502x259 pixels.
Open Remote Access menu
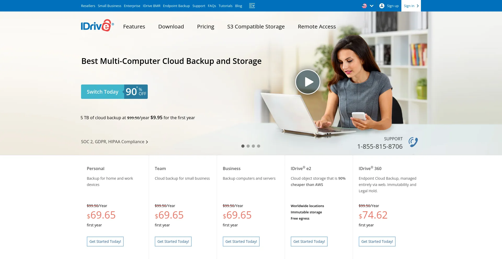coord(317,27)
